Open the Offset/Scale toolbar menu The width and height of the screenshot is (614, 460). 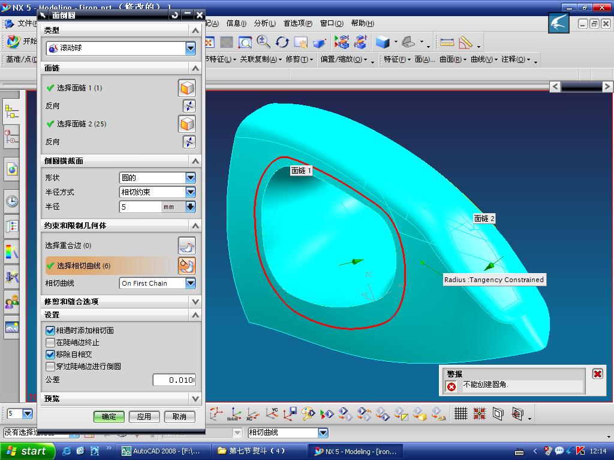(344, 59)
